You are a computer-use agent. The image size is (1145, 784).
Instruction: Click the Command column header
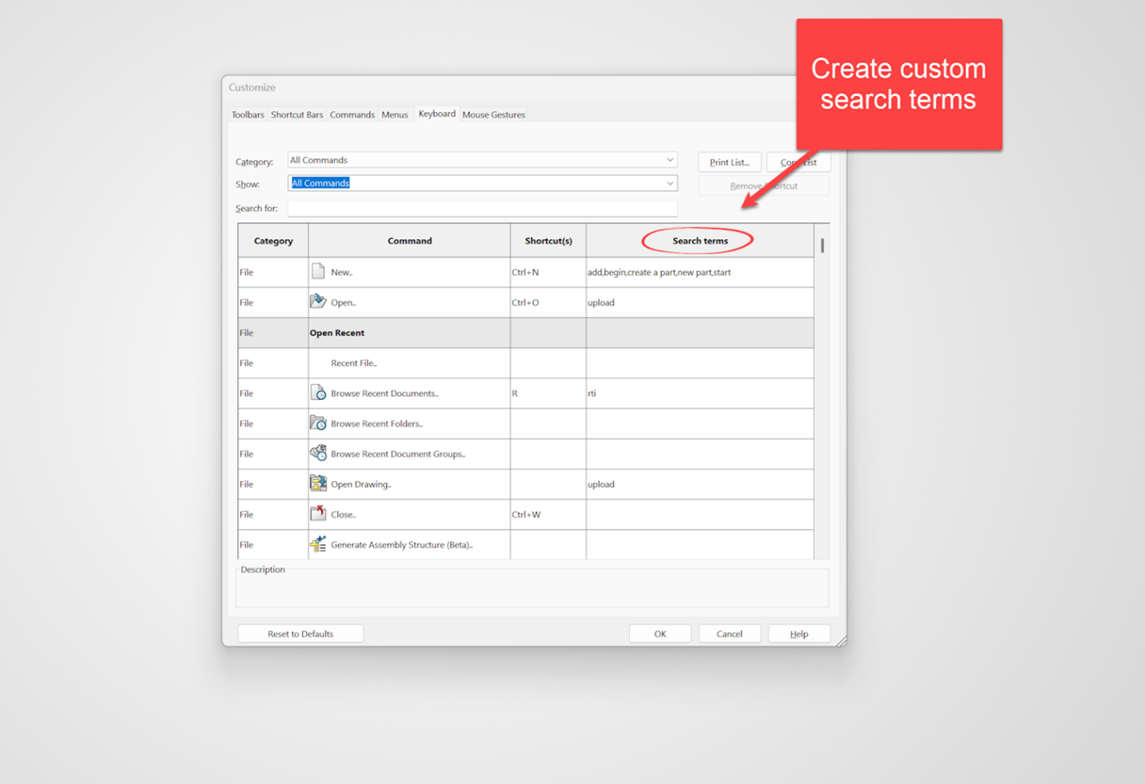409,241
